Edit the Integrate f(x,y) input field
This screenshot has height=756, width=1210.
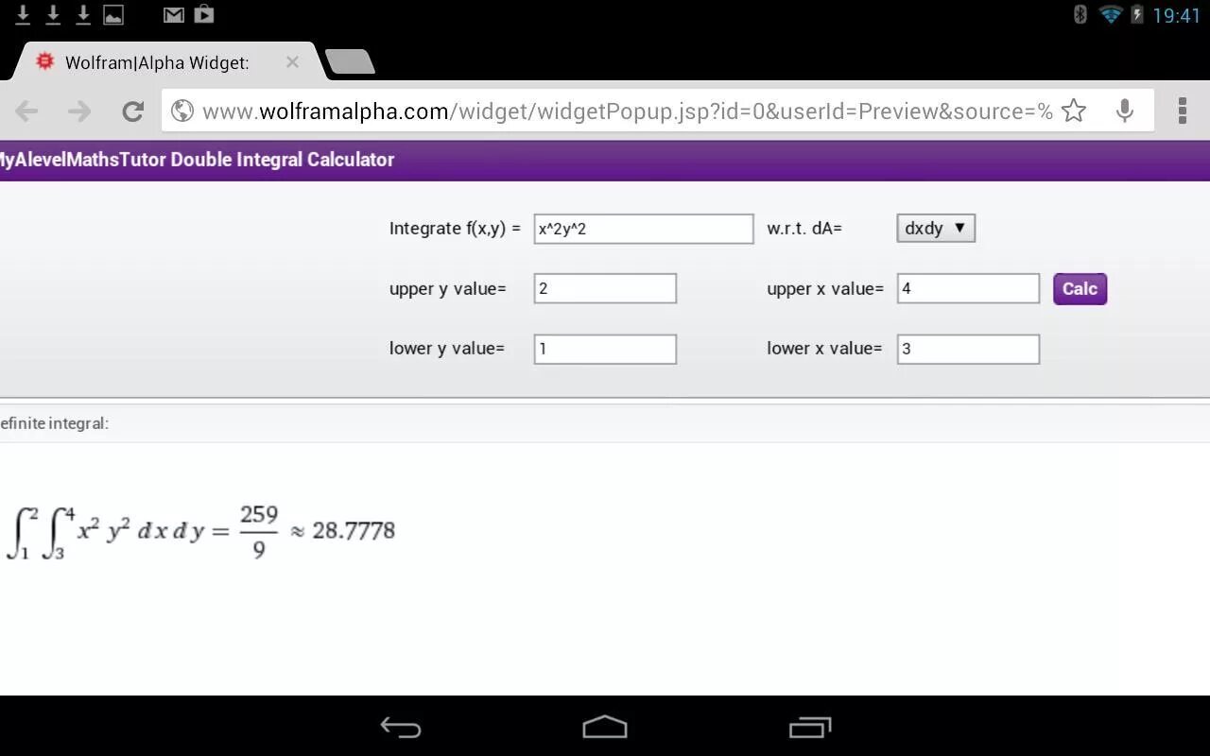coord(644,229)
